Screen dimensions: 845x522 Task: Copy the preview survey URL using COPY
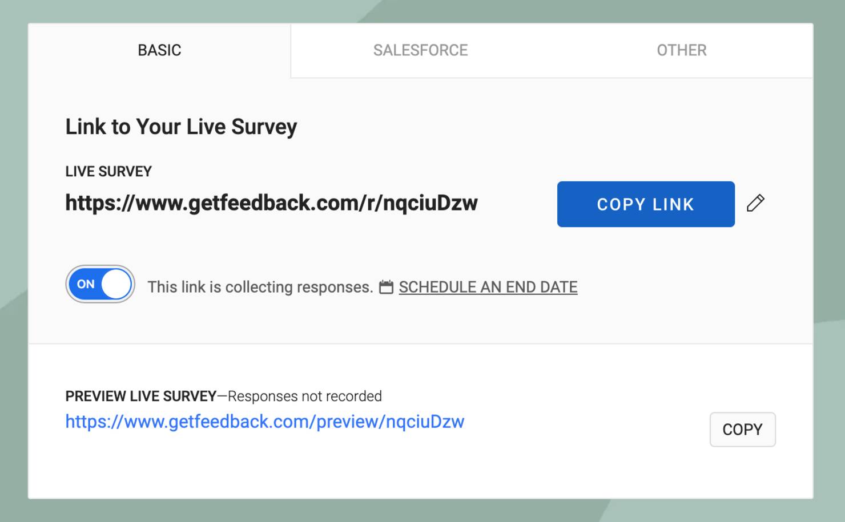pos(742,430)
